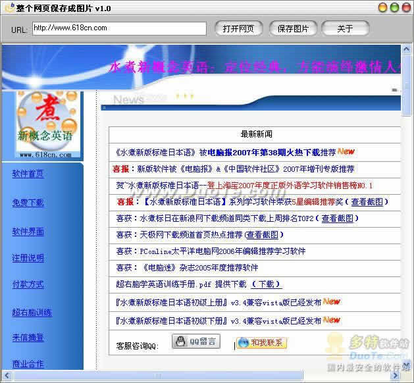Click the app icon in title bar

(8, 8)
